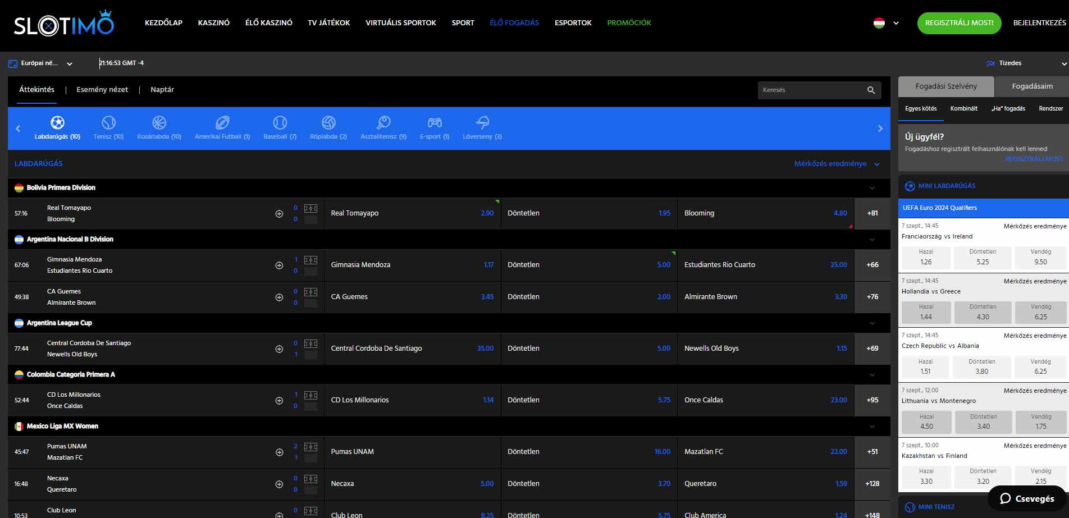The image size is (1069, 518).
Task: Bet Döntetlen 2.00 in CA Guemes match
Action: pos(589,297)
